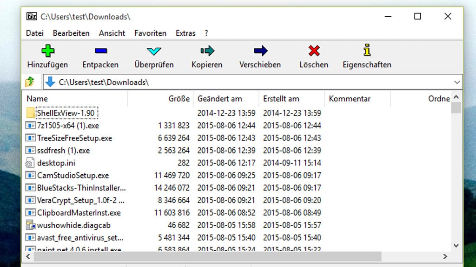Open the Datei menu
Image resolution: width=476 pixels, height=267 pixels.
[34, 33]
